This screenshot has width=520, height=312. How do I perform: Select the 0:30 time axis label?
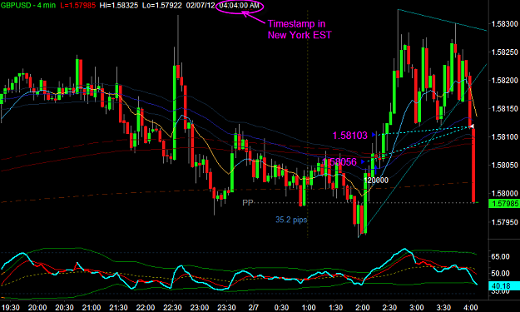281,307
